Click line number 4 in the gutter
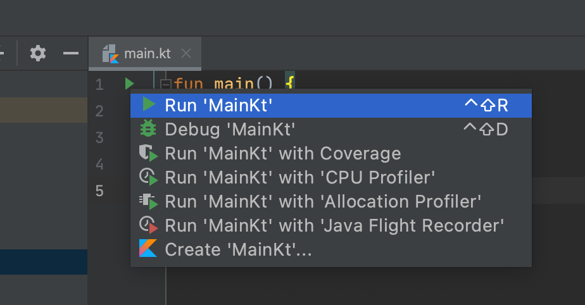 [99, 164]
